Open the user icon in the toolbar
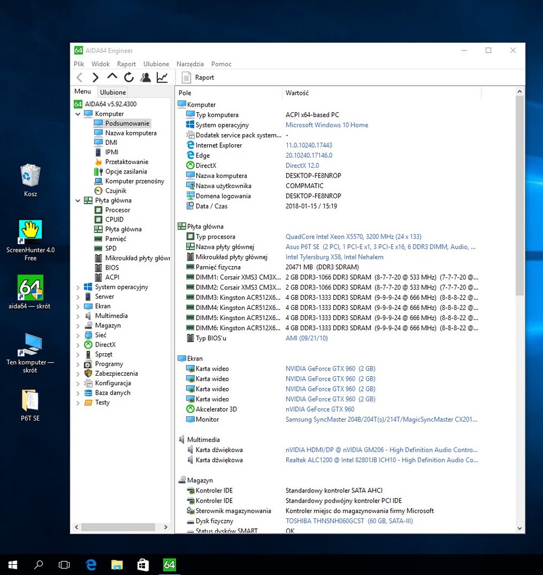The width and height of the screenshot is (543, 575). click(x=146, y=77)
